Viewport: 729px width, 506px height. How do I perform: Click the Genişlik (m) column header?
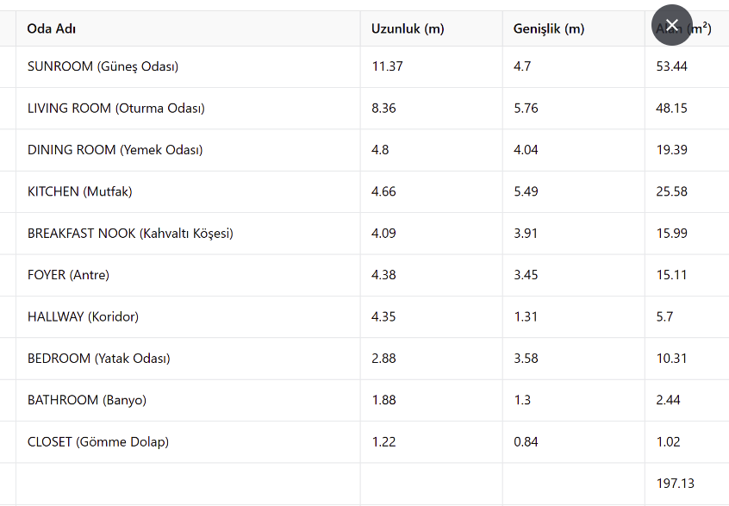click(549, 28)
